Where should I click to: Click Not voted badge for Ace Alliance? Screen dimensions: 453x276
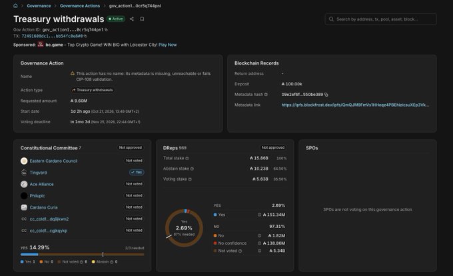point(134,184)
